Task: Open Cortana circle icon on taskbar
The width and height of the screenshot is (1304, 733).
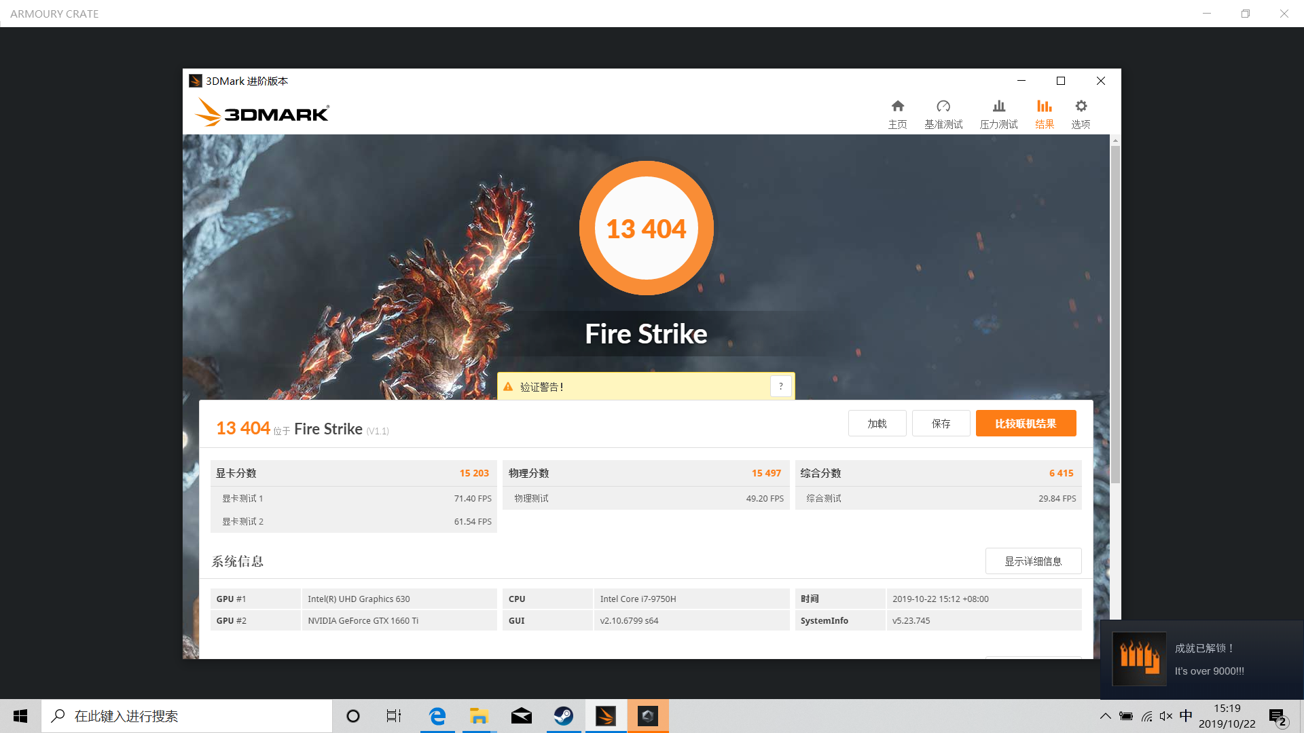Action: click(x=352, y=716)
